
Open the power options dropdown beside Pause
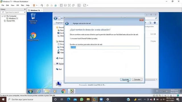tap(37, 5)
